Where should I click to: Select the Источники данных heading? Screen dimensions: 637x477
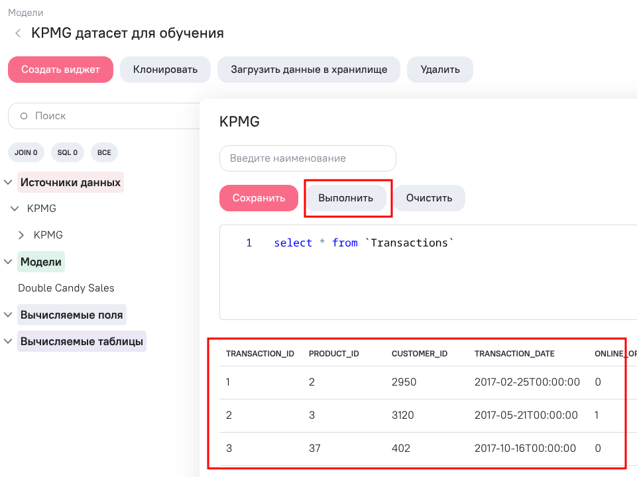coord(70,182)
